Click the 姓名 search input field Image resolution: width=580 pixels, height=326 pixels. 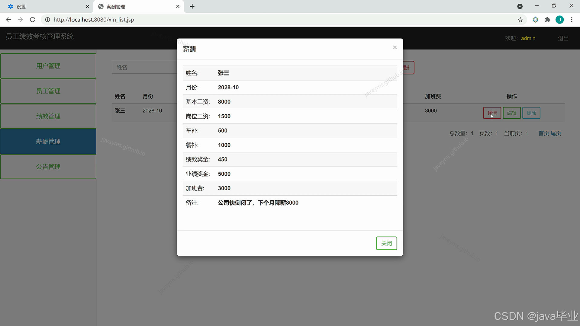(x=144, y=67)
